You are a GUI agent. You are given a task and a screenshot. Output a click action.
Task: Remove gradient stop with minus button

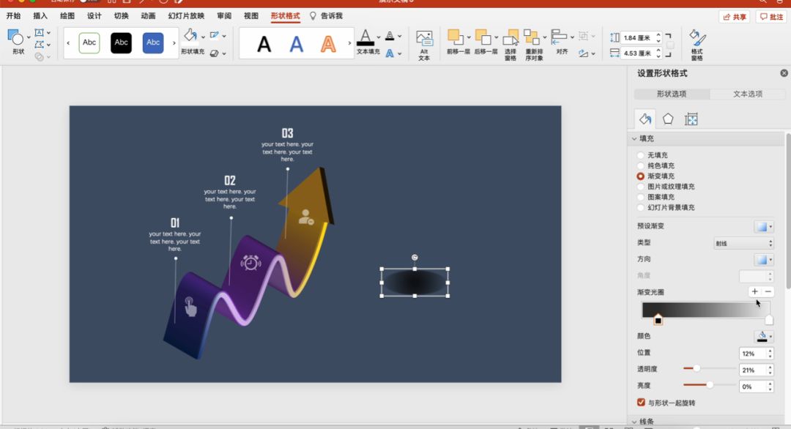pyautogui.click(x=768, y=291)
